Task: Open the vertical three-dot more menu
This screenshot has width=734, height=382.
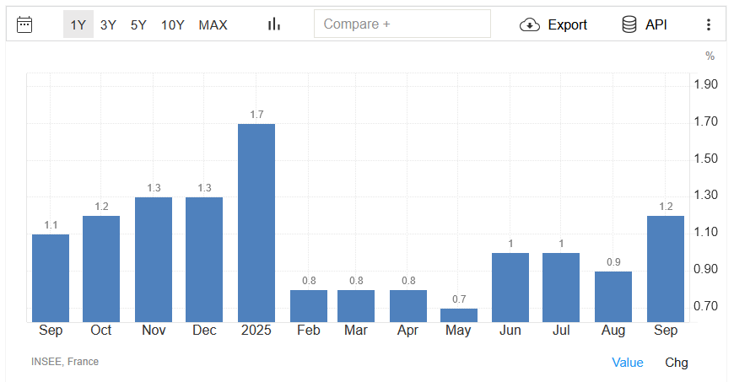Action: click(708, 24)
